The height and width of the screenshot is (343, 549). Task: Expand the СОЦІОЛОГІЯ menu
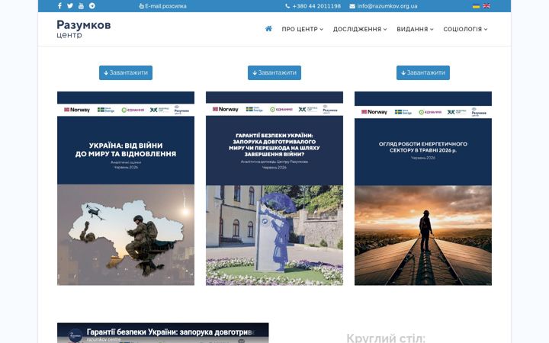click(x=465, y=29)
